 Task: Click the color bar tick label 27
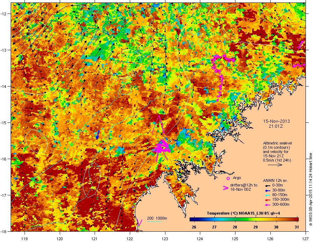coord(214,227)
